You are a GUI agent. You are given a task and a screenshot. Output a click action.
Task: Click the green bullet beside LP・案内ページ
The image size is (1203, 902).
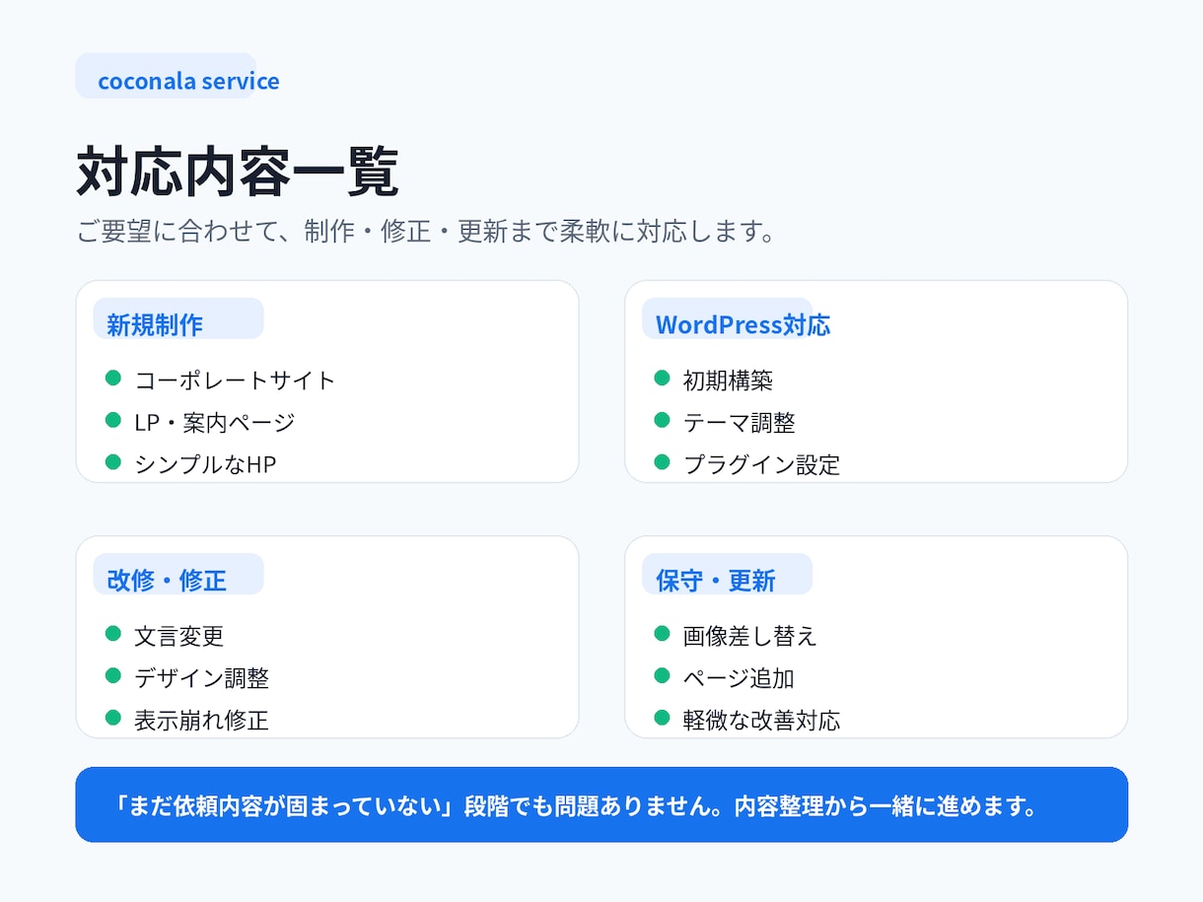112,420
